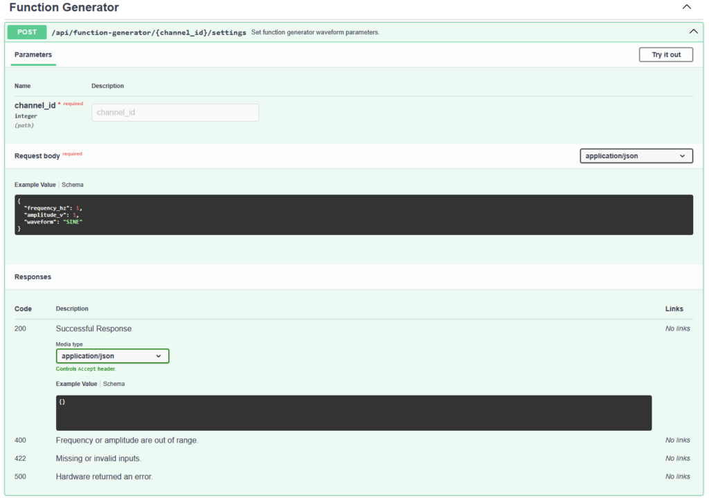This screenshot has width=709, height=500.
Task: Open the response Media type dropdown
Action: point(112,356)
